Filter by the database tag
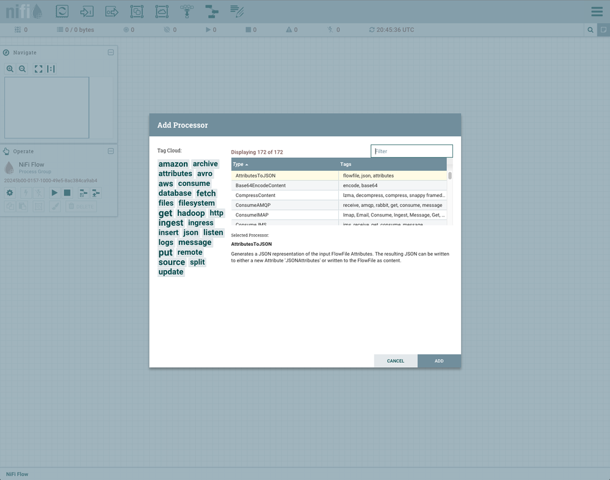This screenshot has height=480, width=610. click(175, 193)
